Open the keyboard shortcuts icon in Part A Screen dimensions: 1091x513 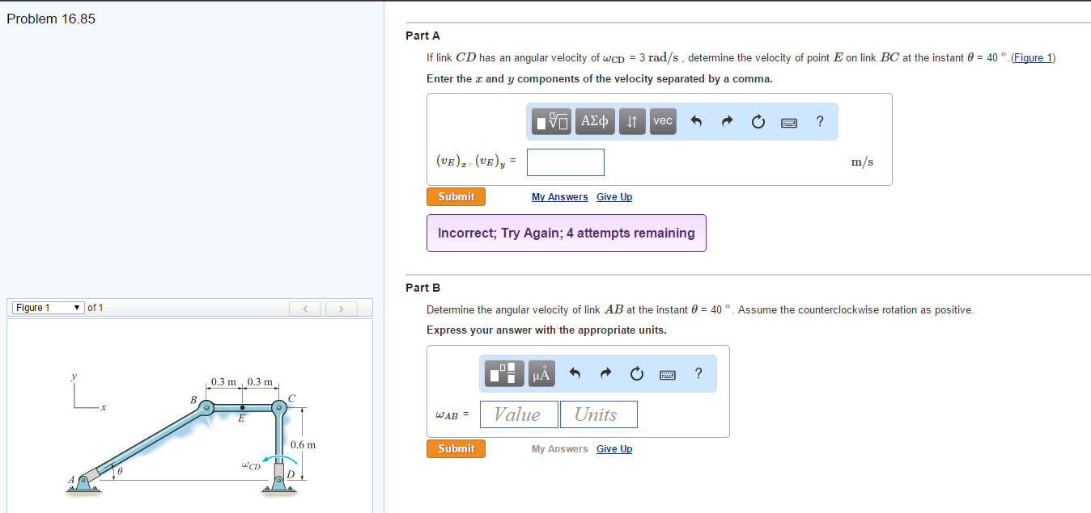tap(789, 121)
